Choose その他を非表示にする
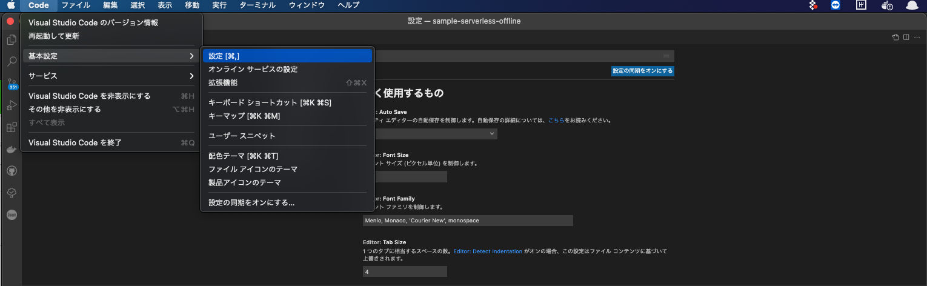This screenshot has height=286, width=927. coord(111,109)
